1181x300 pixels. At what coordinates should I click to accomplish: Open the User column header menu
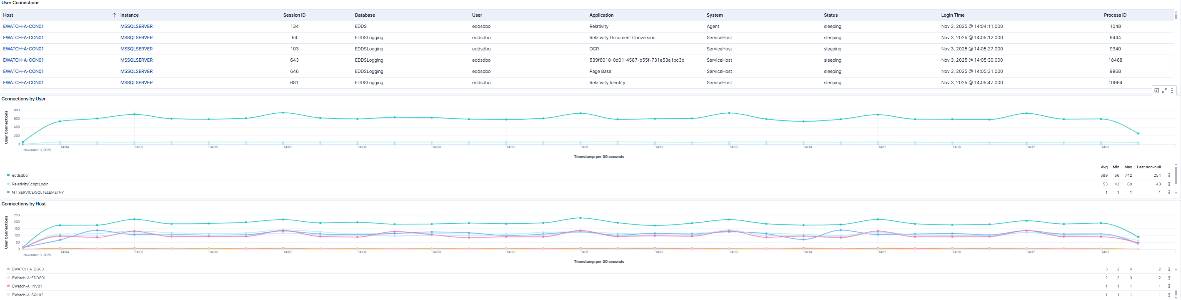coord(477,15)
